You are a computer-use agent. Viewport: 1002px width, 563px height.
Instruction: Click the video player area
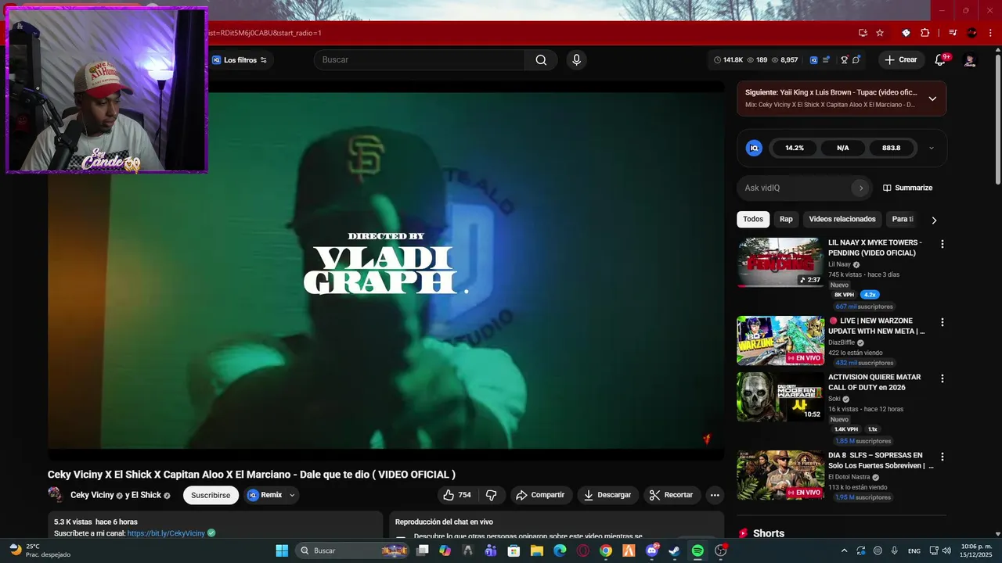point(386,271)
